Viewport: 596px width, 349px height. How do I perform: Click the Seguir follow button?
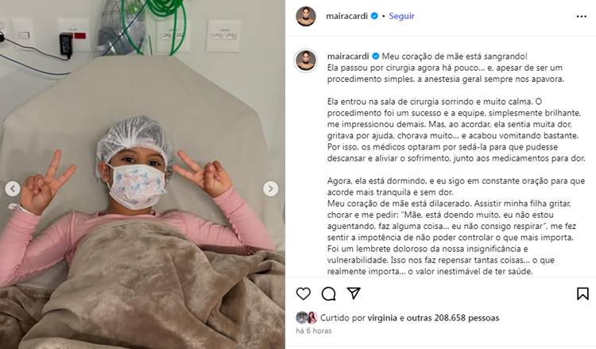pyautogui.click(x=401, y=16)
